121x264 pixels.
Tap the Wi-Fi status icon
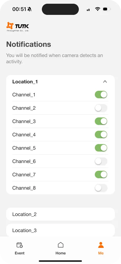(x=97, y=9)
